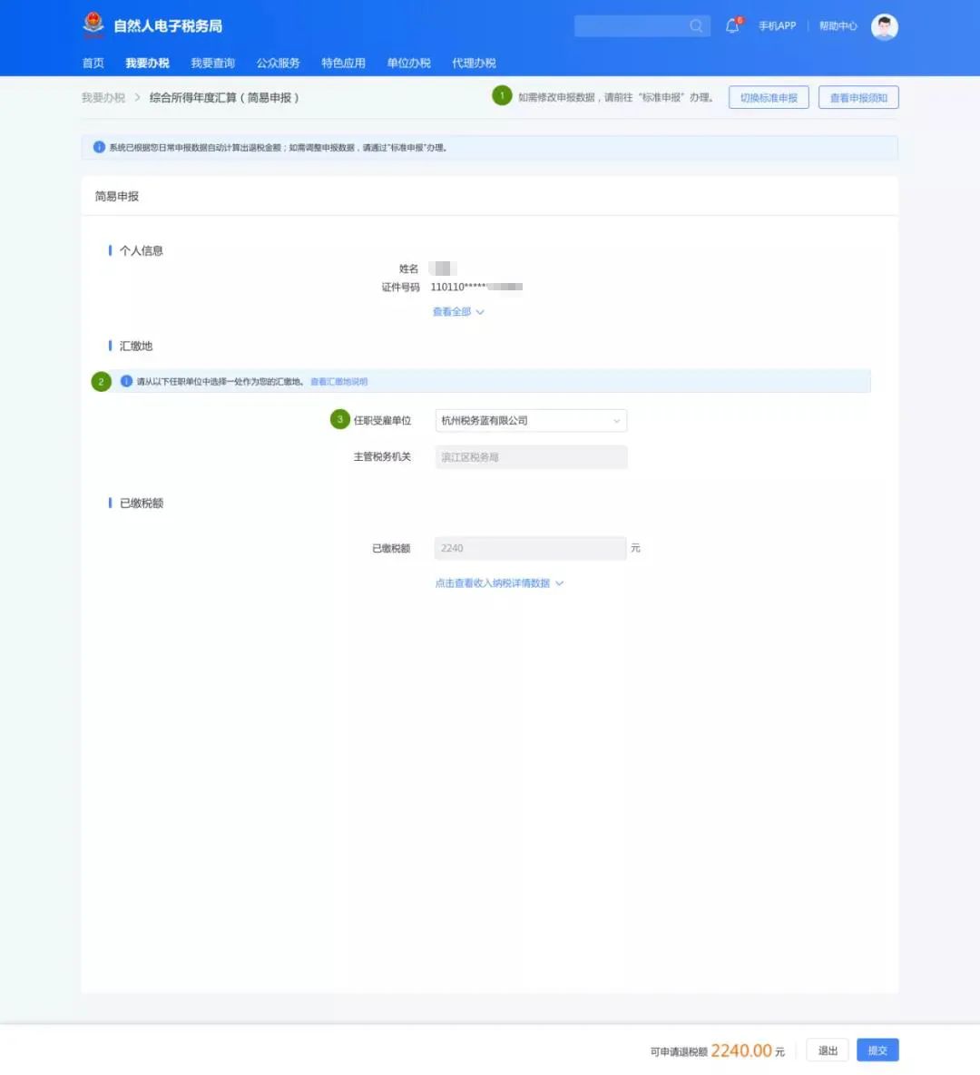980x1075 pixels.
Task: Click 综合所得年度汇算 breadcrumb text
Action: [x=224, y=97]
